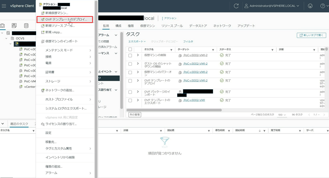Expand the OVF テンプレートのエクスポート row details
The image size is (329, 178).
tap(138, 100)
